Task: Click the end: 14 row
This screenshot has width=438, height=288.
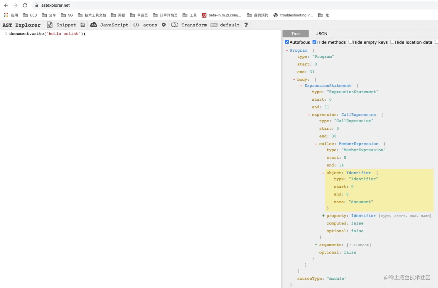Action: (335, 165)
